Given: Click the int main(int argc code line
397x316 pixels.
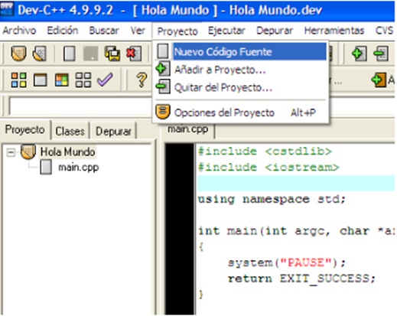Looking at the screenshot, I should (296, 231).
